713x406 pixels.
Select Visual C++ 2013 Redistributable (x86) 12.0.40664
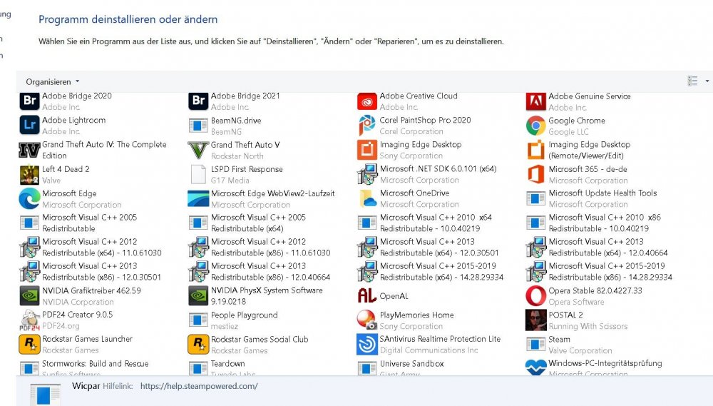pos(260,272)
